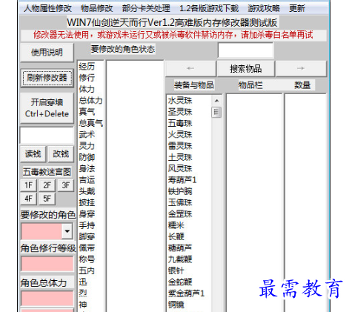Image resolution: width=349 pixels, height=312 pixels.
Task: Select 圣灵珠 in the item list
Action: (180, 112)
